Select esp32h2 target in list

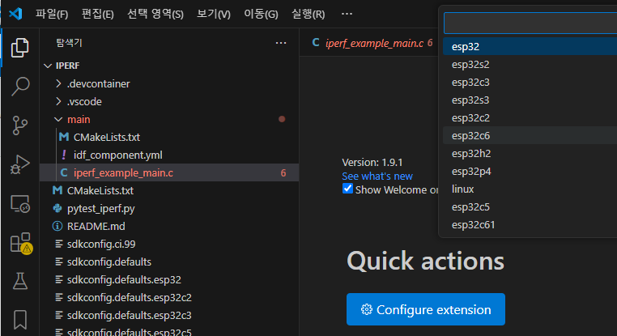coord(530,154)
